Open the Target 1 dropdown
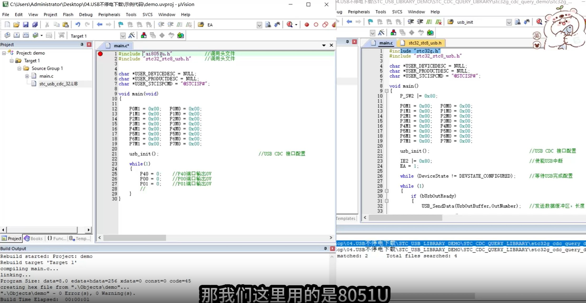The height and width of the screenshot is (303, 586). (x=123, y=36)
